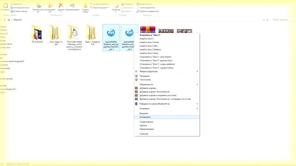Screen dimensions: 296x166
Task: Open the New item dropdown in ribbon
Action: click(x=100, y=4)
